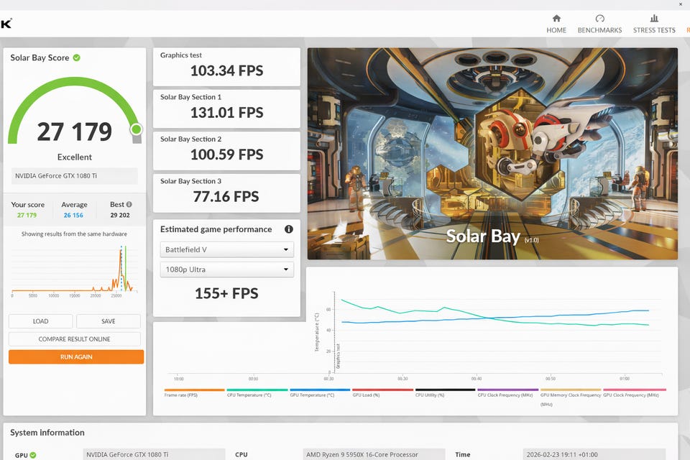Click the AMD Ryzen 9 5950X CPU field

374,454
